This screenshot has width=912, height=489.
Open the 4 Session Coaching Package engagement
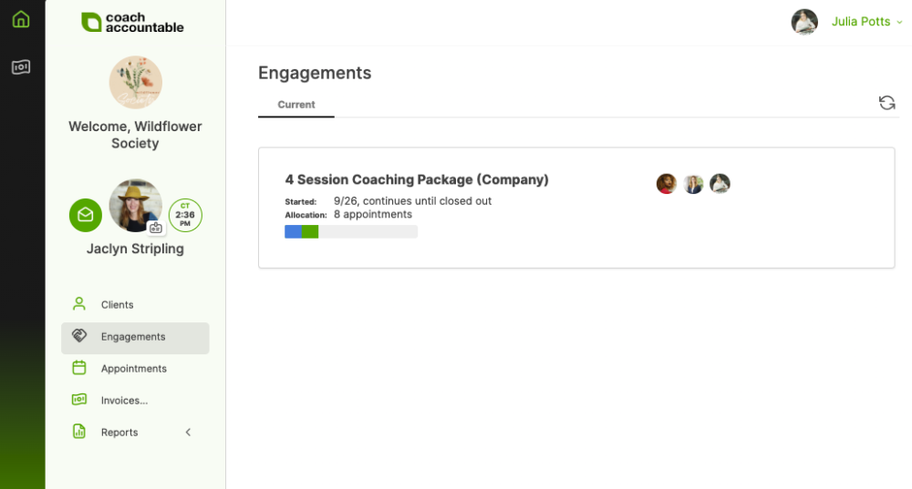pyautogui.click(x=417, y=180)
